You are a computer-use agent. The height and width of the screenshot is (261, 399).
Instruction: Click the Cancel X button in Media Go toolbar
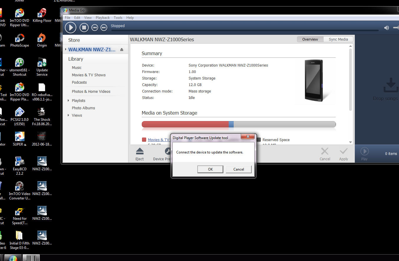[325, 154]
